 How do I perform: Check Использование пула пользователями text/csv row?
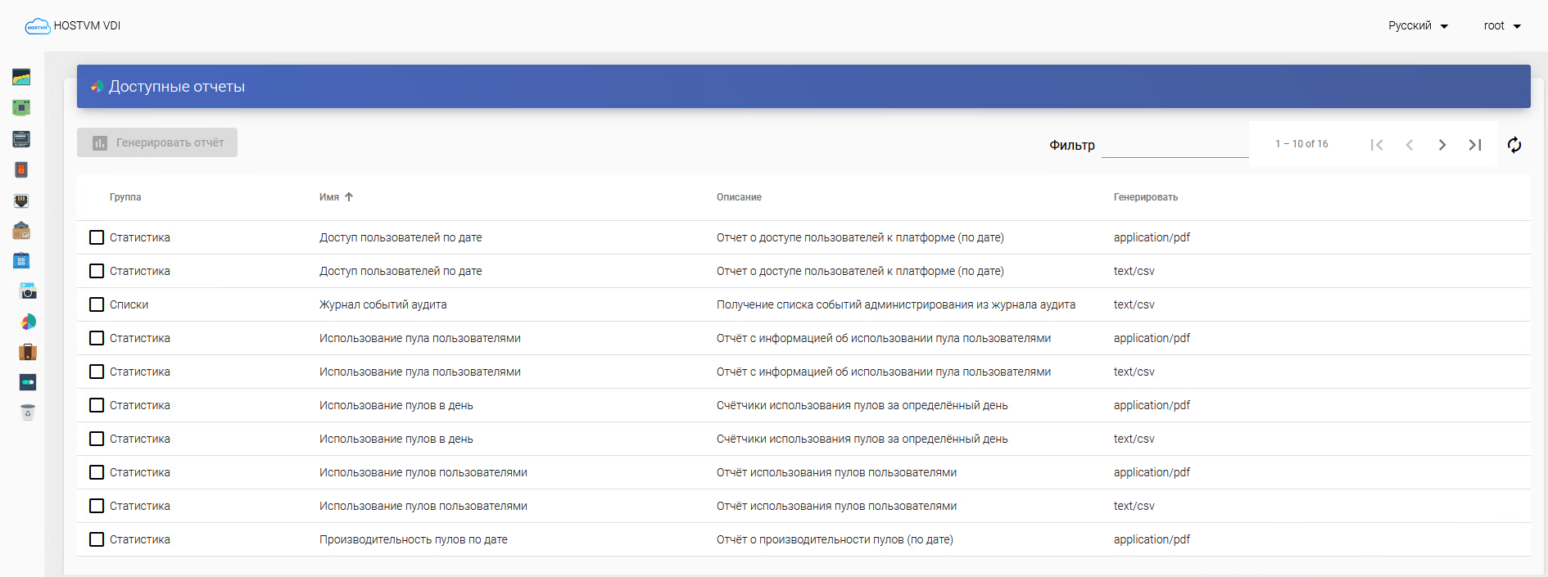(97, 372)
